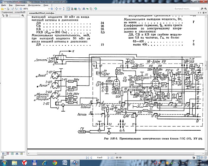The width and height of the screenshot is (208, 166).
Task: Print the document using the printer icon
Action: tap(8, 9)
